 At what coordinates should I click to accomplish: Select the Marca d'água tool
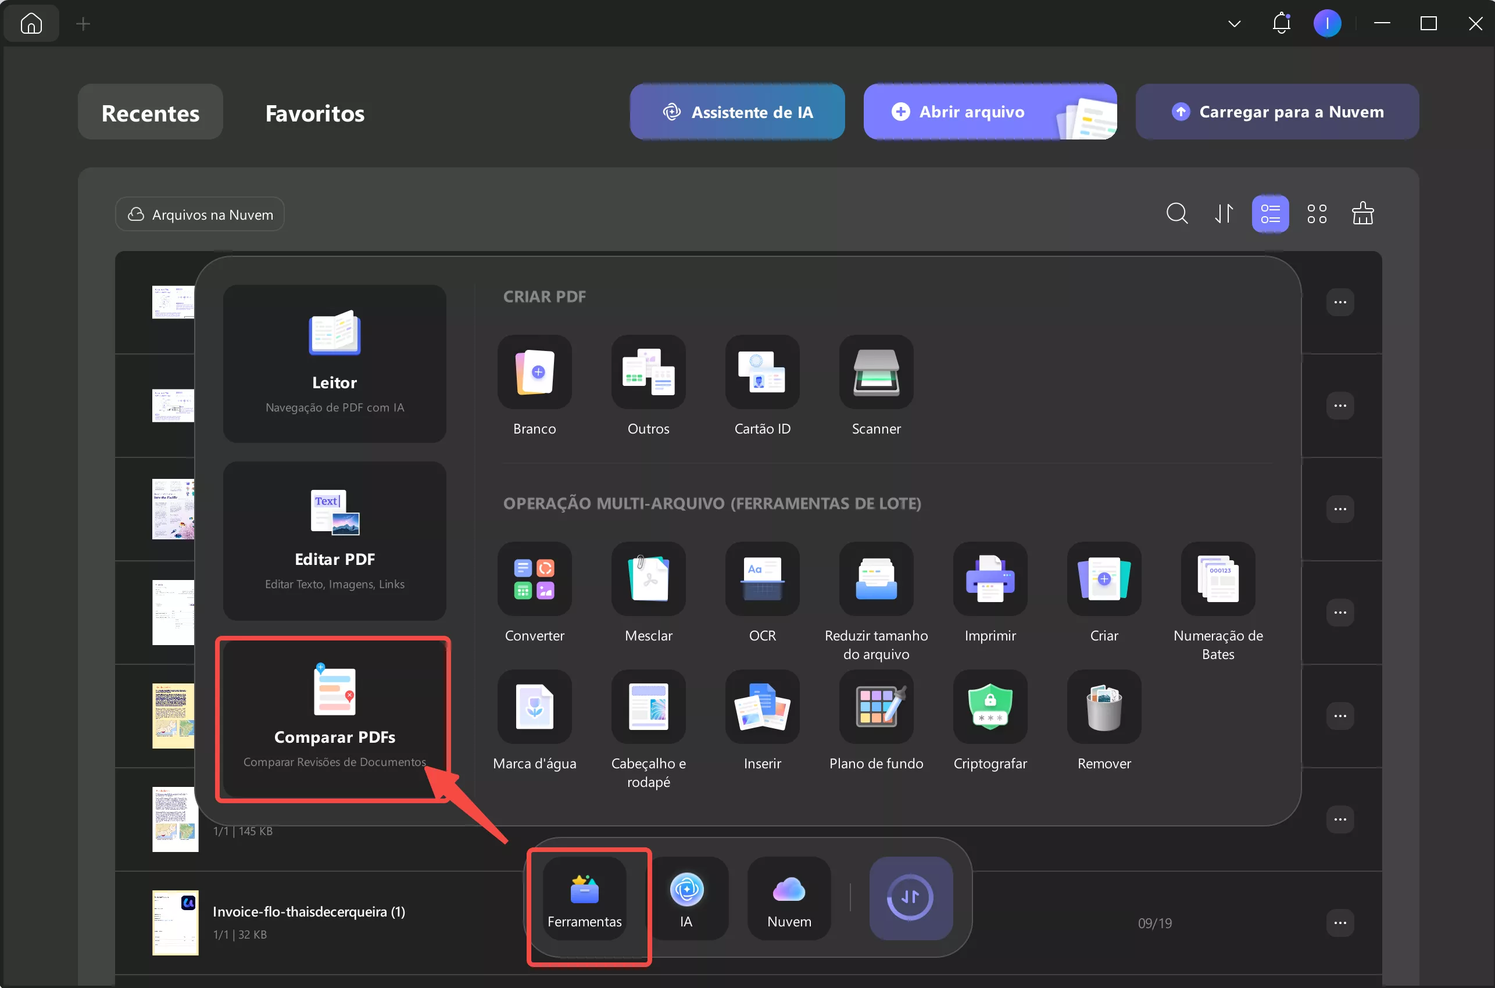pyautogui.click(x=534, y=708)
